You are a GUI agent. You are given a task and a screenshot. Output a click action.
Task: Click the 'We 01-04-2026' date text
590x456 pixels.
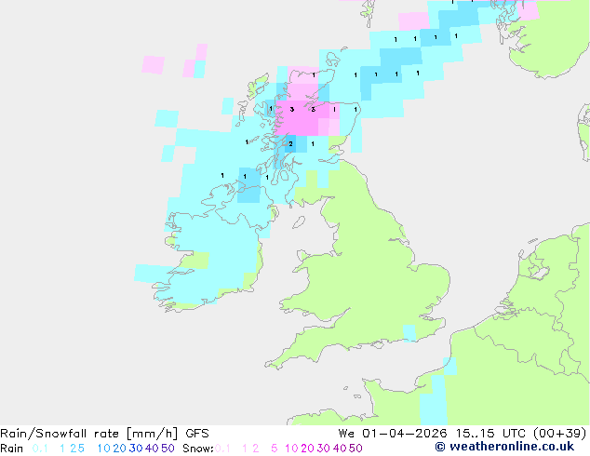(x=393, y=434)
